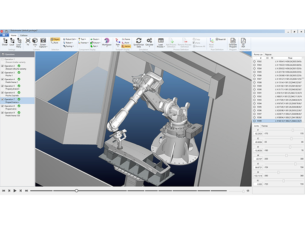Export 3D PDF presentation
This screenshot has width=305, height=231.
coord(243,43)
